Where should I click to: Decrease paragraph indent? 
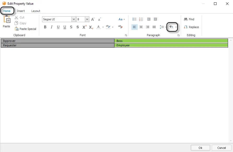coord(149,19)
